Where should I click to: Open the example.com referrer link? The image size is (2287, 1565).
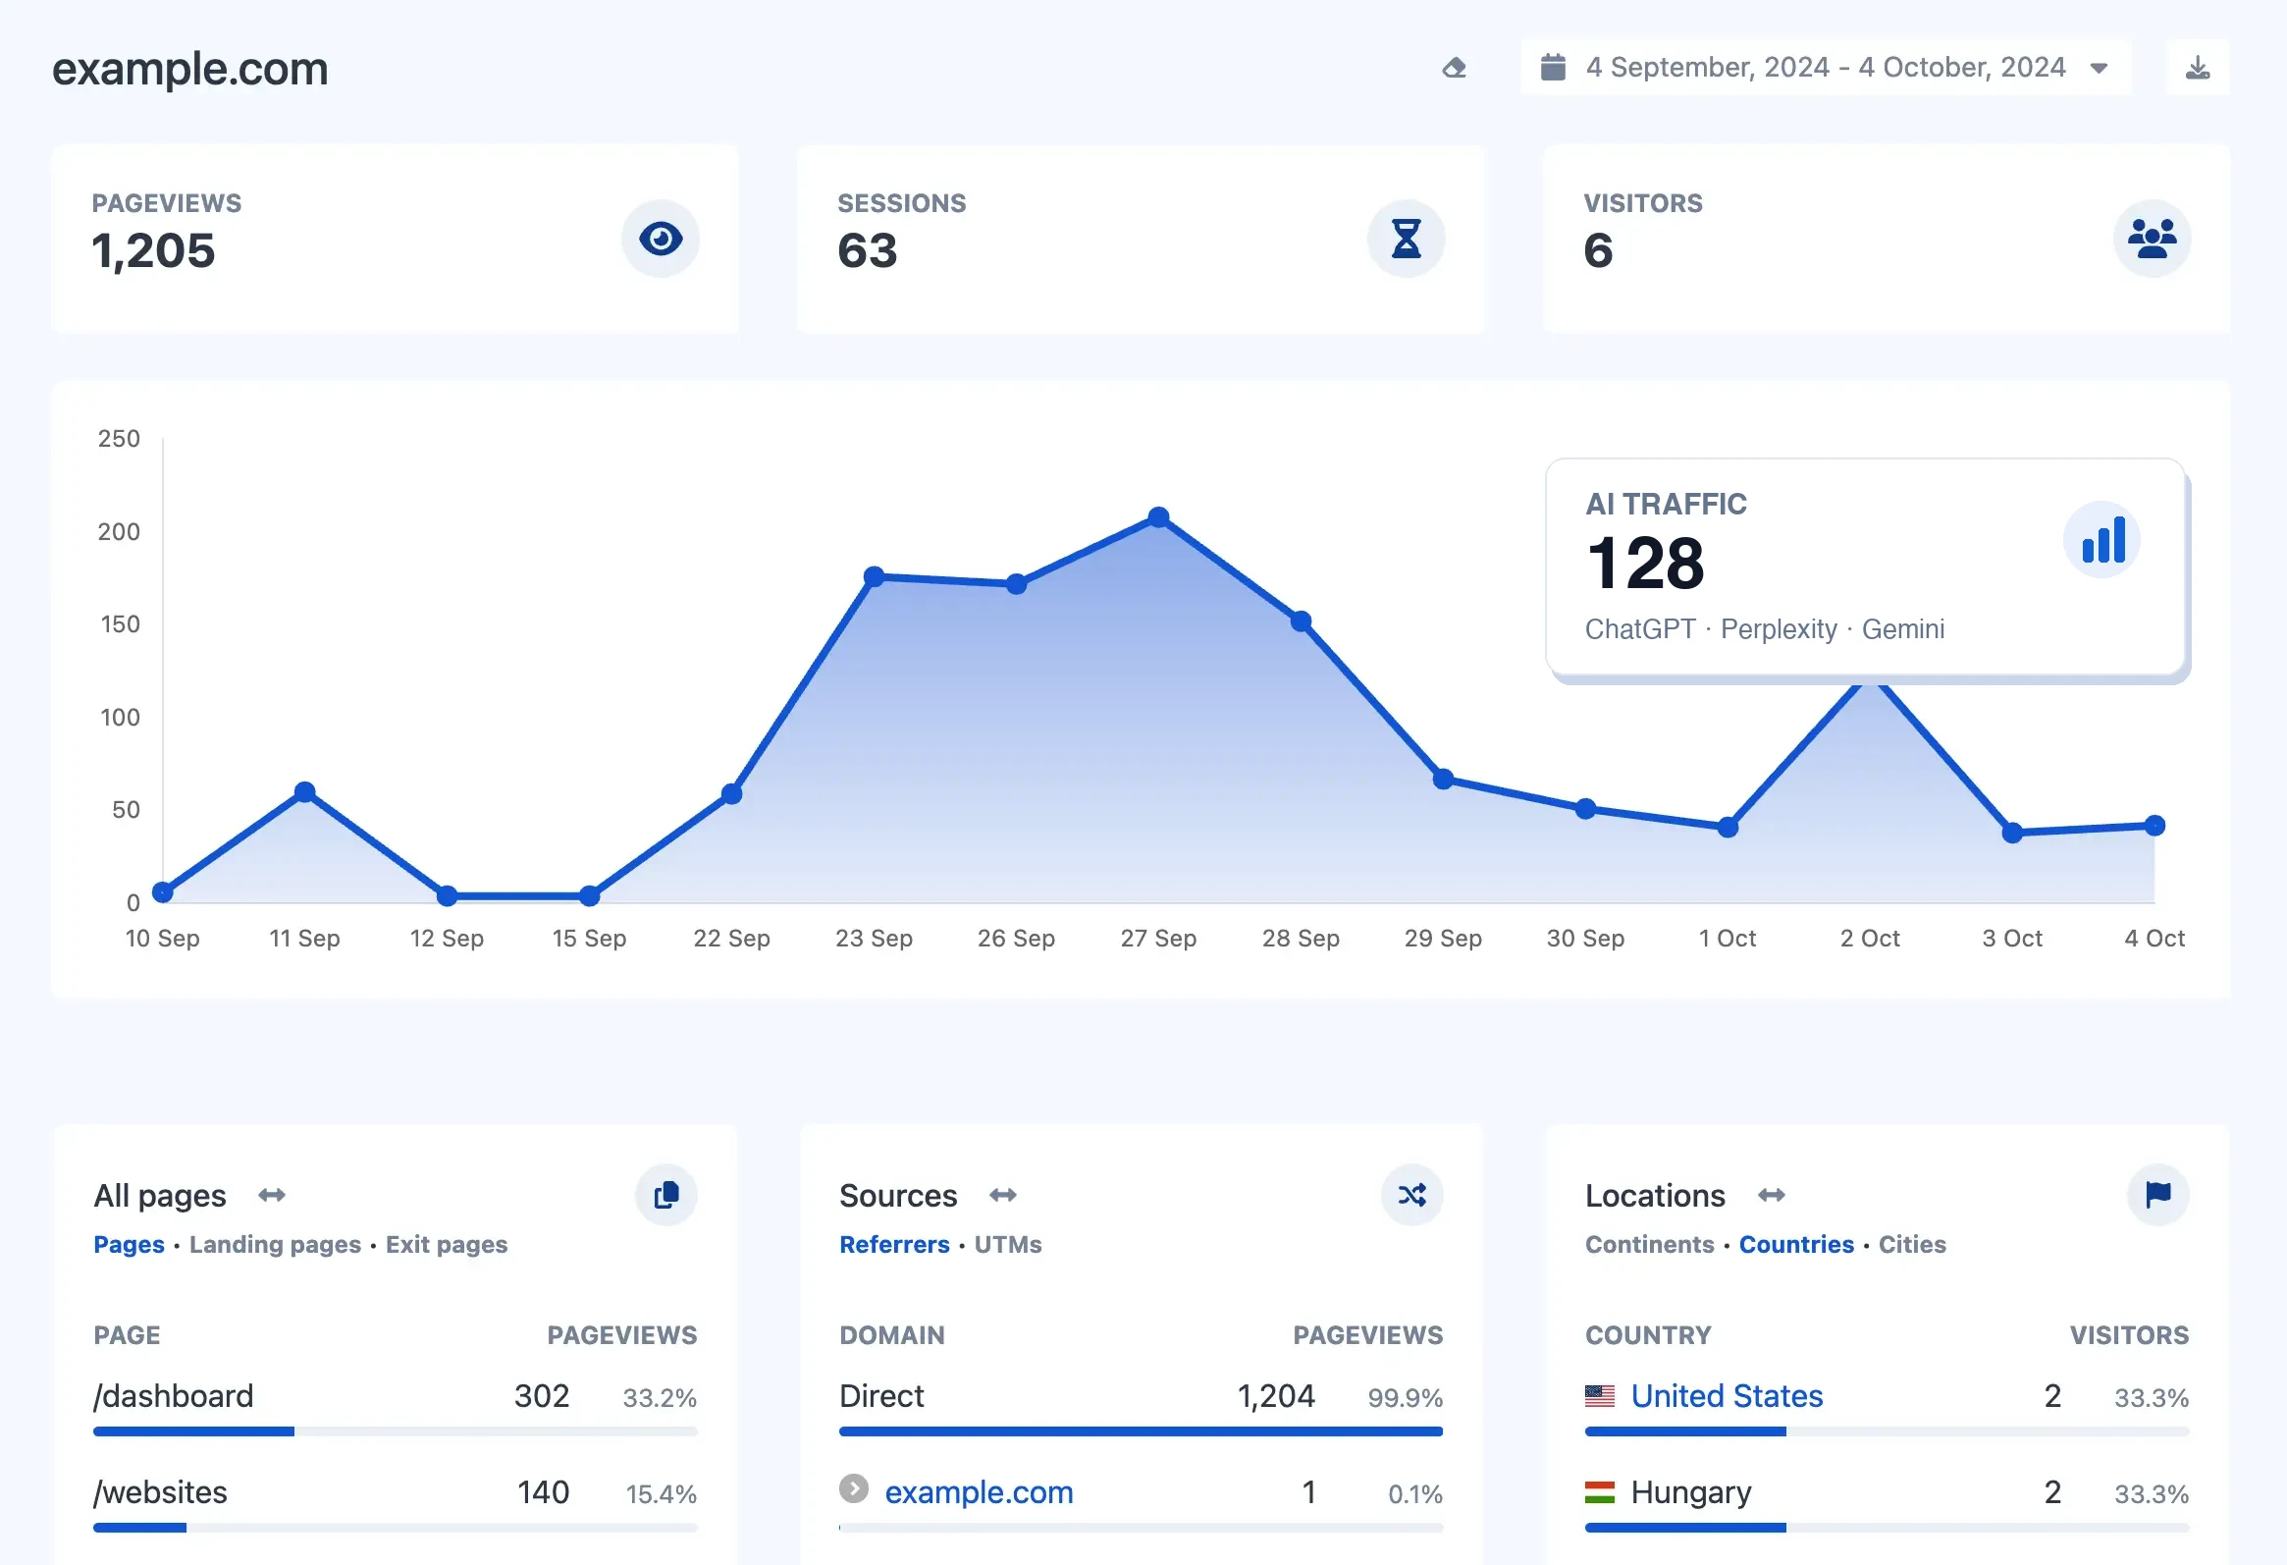point(980,1492)
